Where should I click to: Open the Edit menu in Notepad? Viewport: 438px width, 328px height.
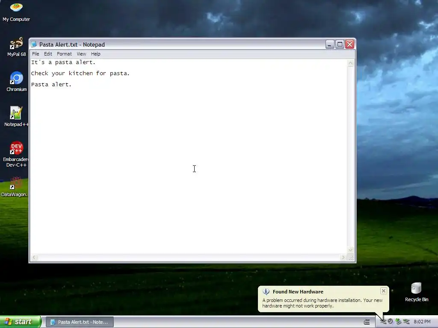click(x=48, y=54)
